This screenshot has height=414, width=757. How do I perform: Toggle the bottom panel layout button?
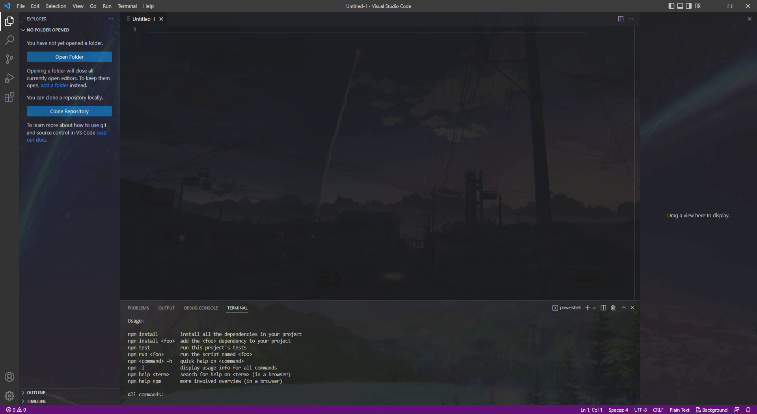680,6
